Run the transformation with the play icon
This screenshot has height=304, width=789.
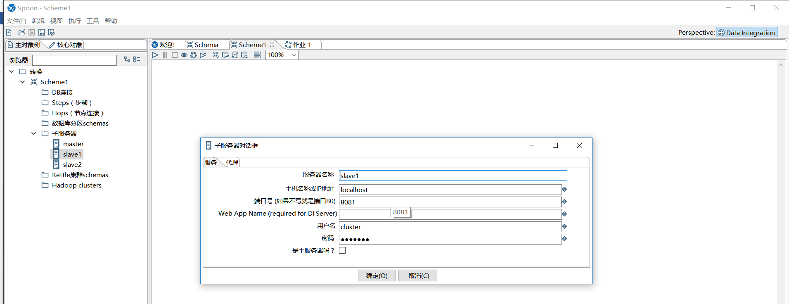(x=155, y=55)
